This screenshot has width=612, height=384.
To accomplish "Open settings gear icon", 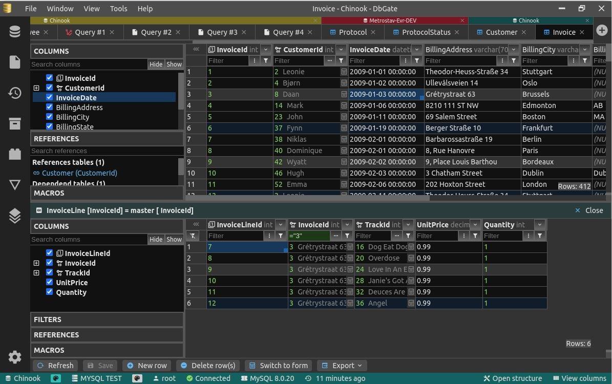I will 15,357.
